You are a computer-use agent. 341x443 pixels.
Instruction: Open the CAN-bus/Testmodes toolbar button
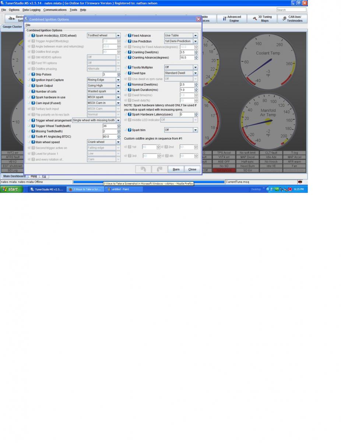pos(292,19)
